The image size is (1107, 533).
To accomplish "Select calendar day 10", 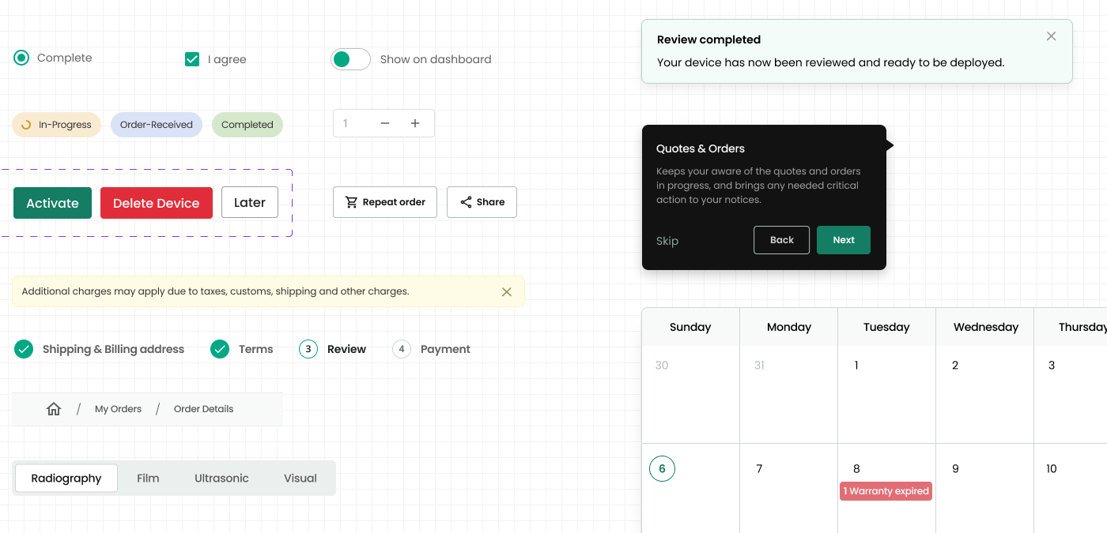I will point(1052,469).
